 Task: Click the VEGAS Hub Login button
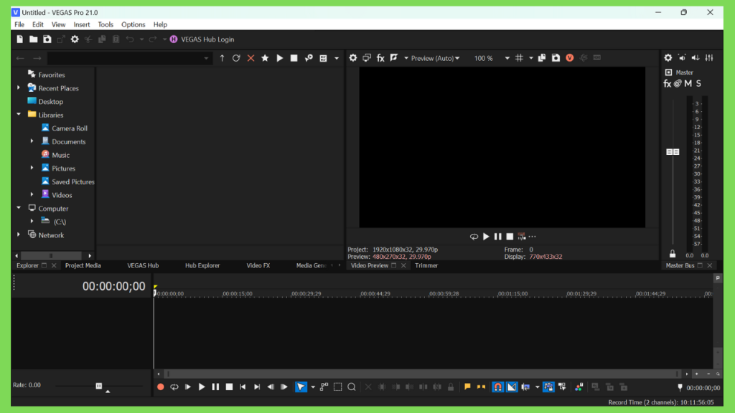202,39
